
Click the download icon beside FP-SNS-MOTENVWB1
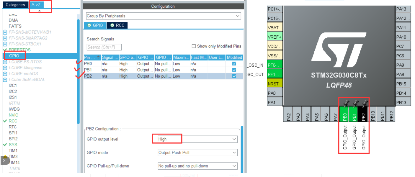5,32
